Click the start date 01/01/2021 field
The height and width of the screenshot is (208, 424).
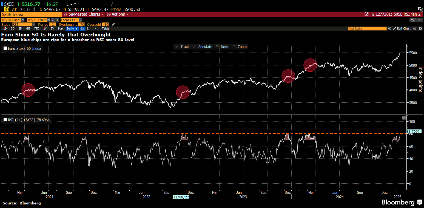[x=11, y=20]
